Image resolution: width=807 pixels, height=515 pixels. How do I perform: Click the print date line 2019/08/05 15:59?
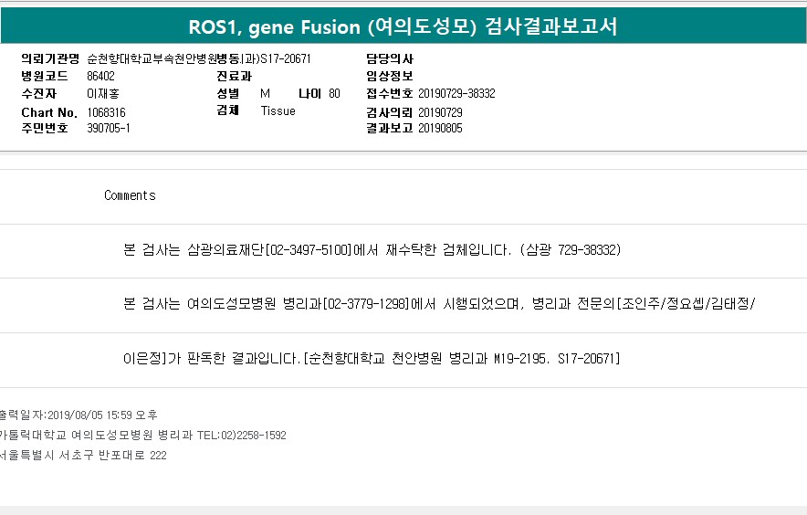(x=79, y=415)
